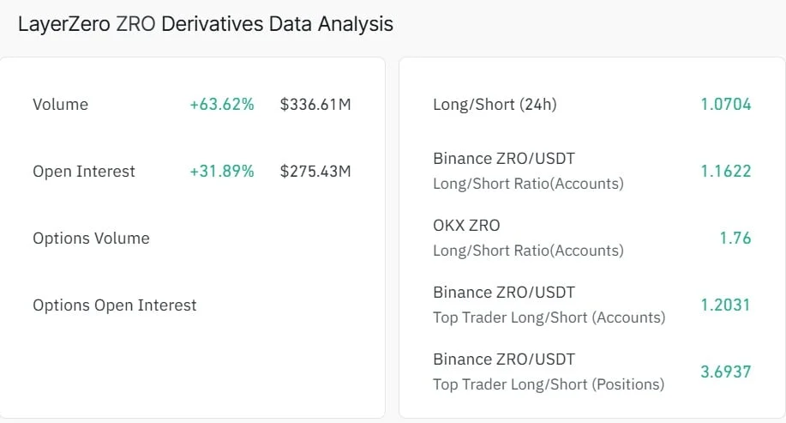The height and width of the screenshot is (423, 786).
Task: Click the 1.76 OKX ratio value
Action: pyautogui.click(x=735, y=238)
